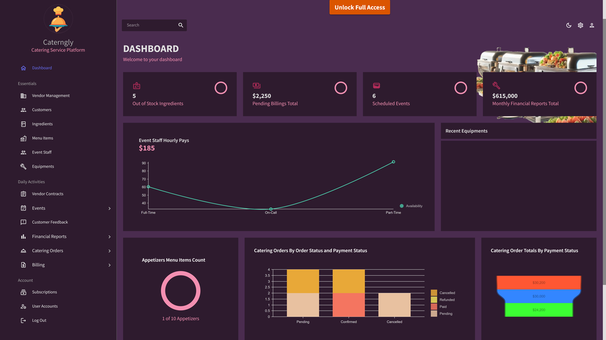
Task: Toggle the Cancelled series in bar legend
Action: point(443,293)
